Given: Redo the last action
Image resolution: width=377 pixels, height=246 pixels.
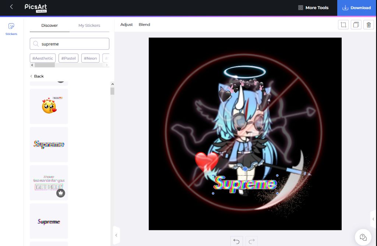Looking at the screenshot, I should point(251,241).
